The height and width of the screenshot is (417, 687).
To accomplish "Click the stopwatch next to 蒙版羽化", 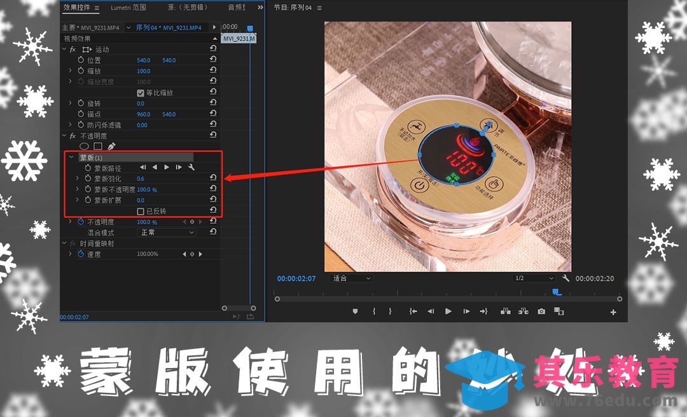I will (88, 179).
